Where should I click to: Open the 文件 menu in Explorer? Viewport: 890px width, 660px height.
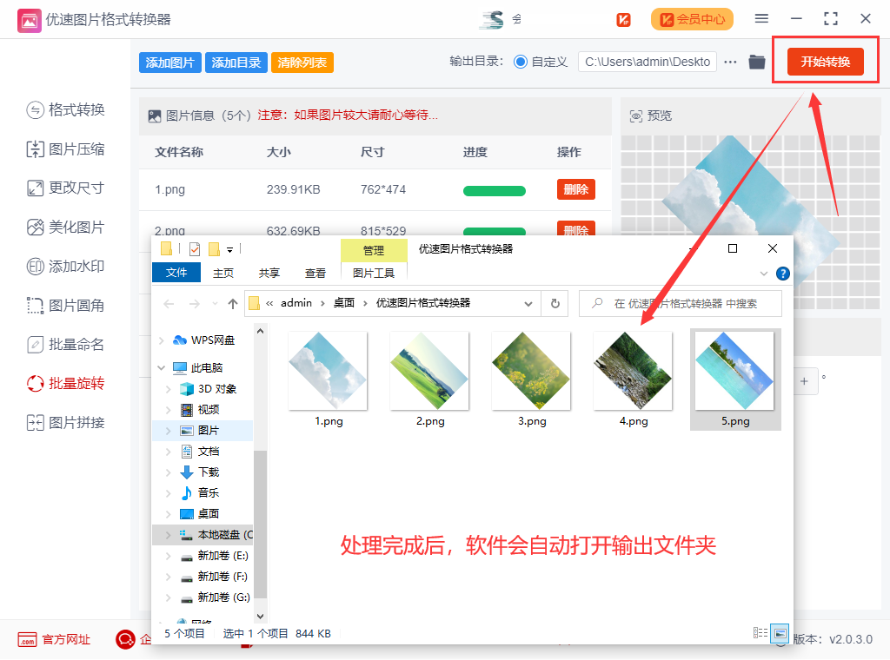(x=176, y=273)
